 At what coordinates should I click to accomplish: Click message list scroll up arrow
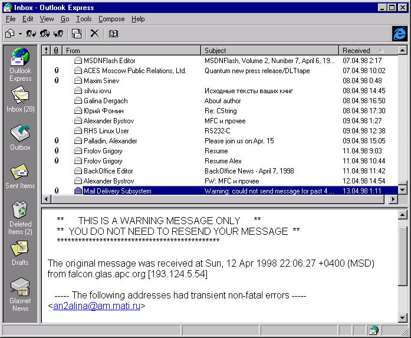[402, 50]
